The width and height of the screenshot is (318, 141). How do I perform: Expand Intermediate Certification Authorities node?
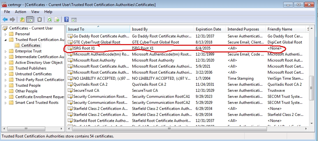(x=5, y=57)
